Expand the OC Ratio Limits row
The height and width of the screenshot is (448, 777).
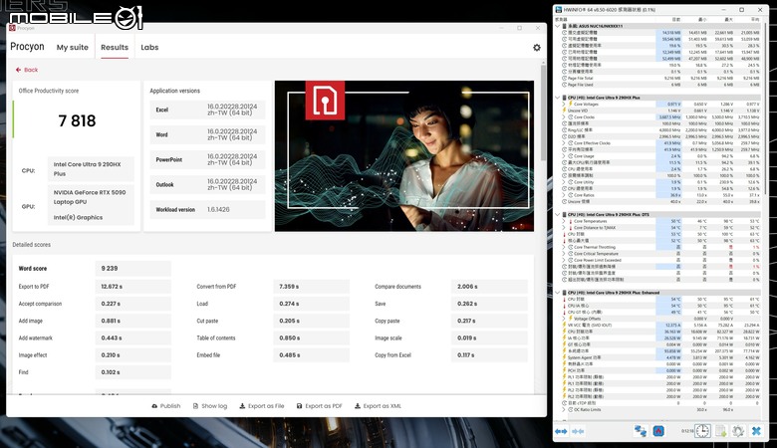point(564,410)
